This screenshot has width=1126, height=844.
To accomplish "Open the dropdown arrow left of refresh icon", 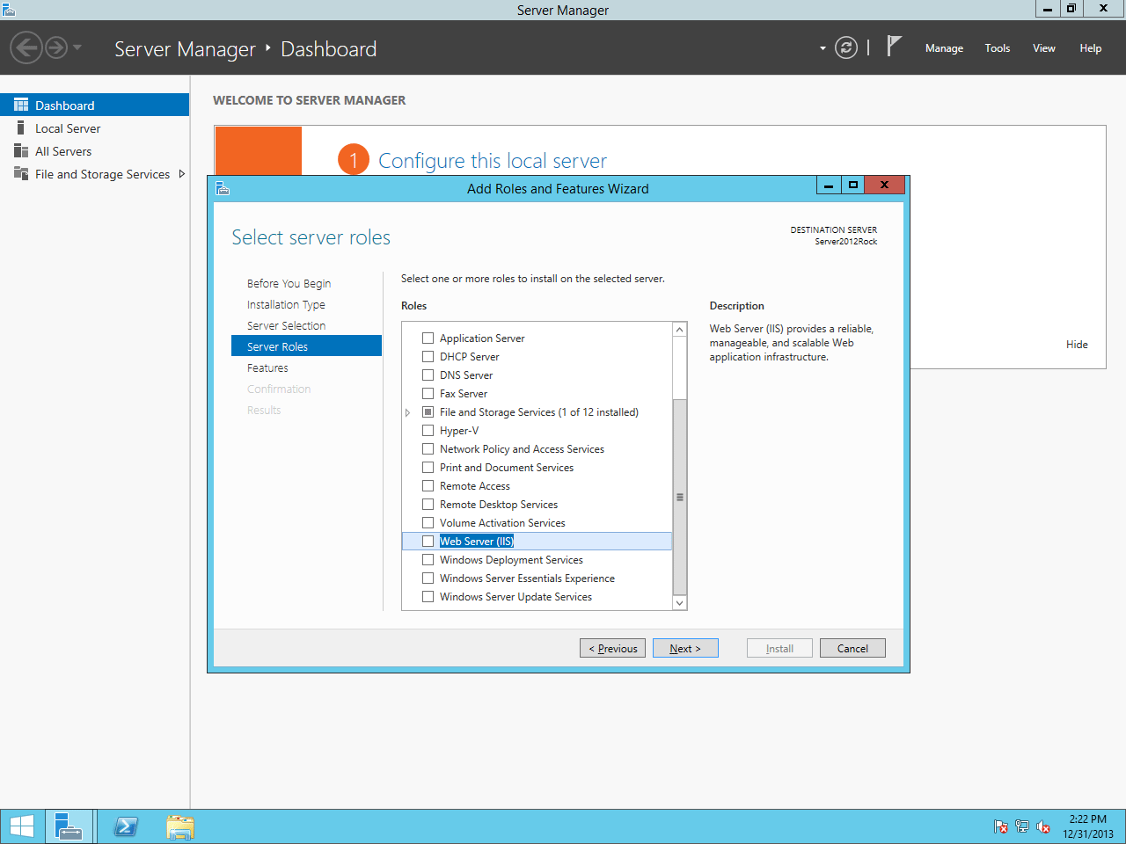I will tap(823, 48).
